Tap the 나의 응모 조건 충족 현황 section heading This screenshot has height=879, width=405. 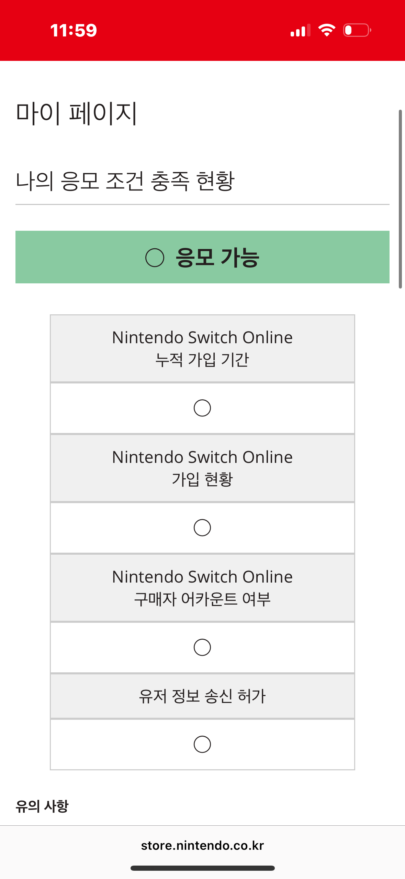tap(125, 181)
